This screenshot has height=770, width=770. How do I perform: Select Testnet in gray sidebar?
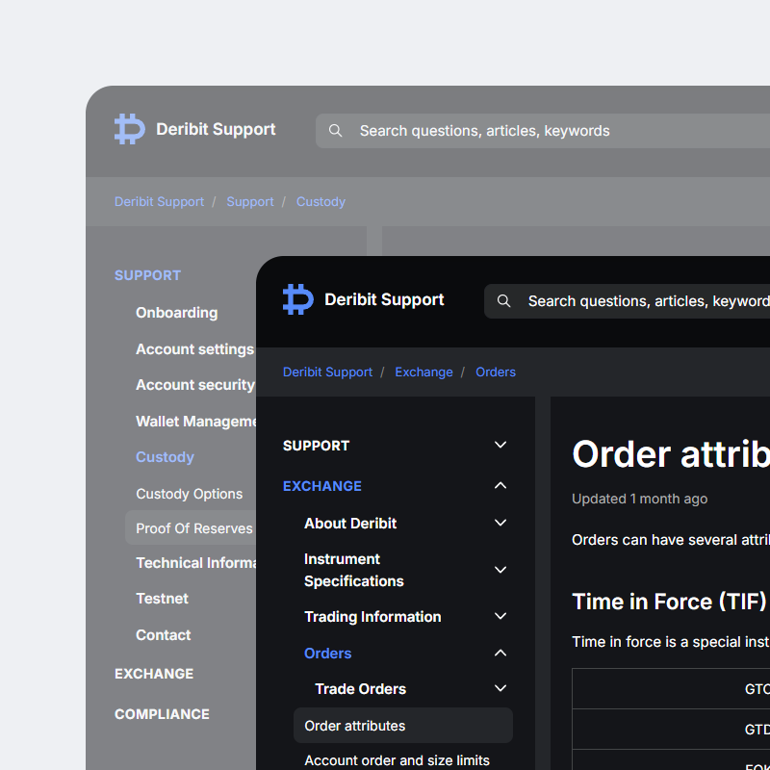tap(162, 599)
